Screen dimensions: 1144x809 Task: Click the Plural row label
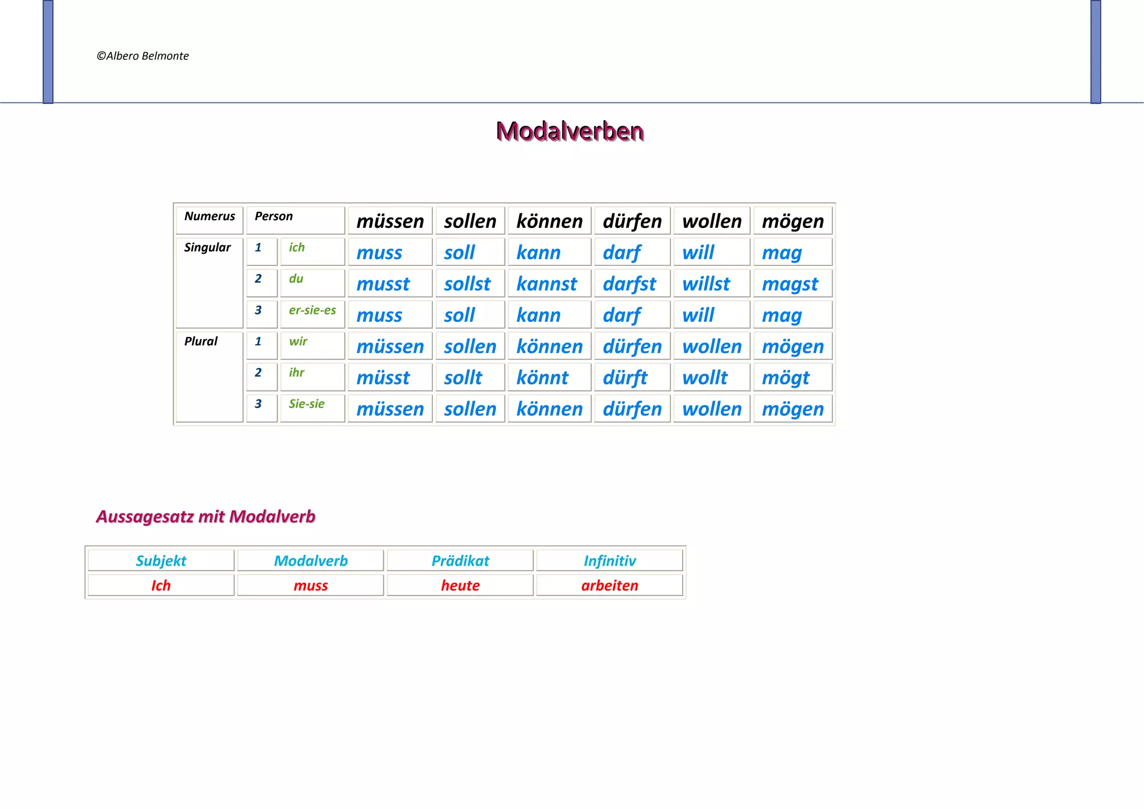pyautogui.click(x=201, y=341)
